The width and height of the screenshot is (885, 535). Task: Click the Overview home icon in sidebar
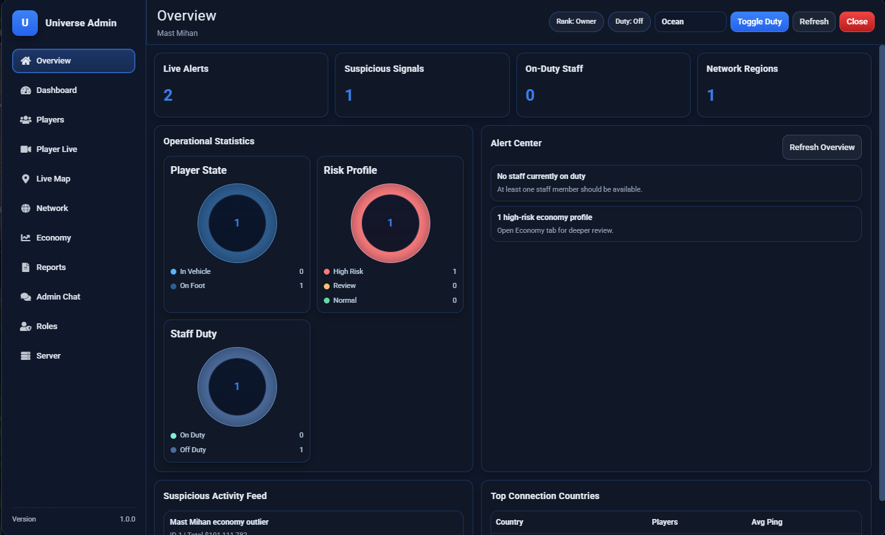point(26,61)
